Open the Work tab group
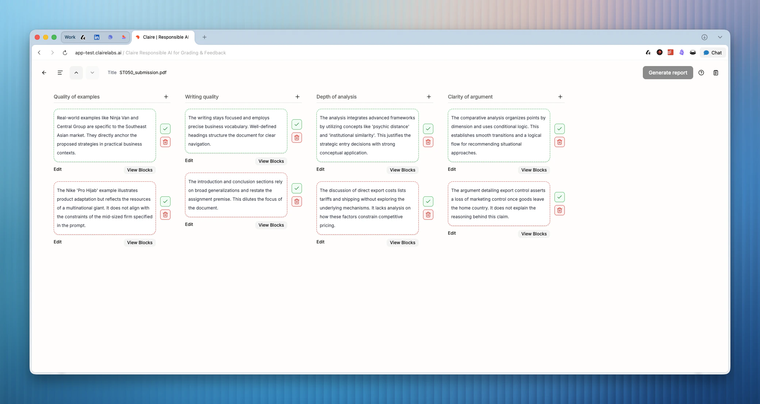The image size is (760, 404). (70, 37)
